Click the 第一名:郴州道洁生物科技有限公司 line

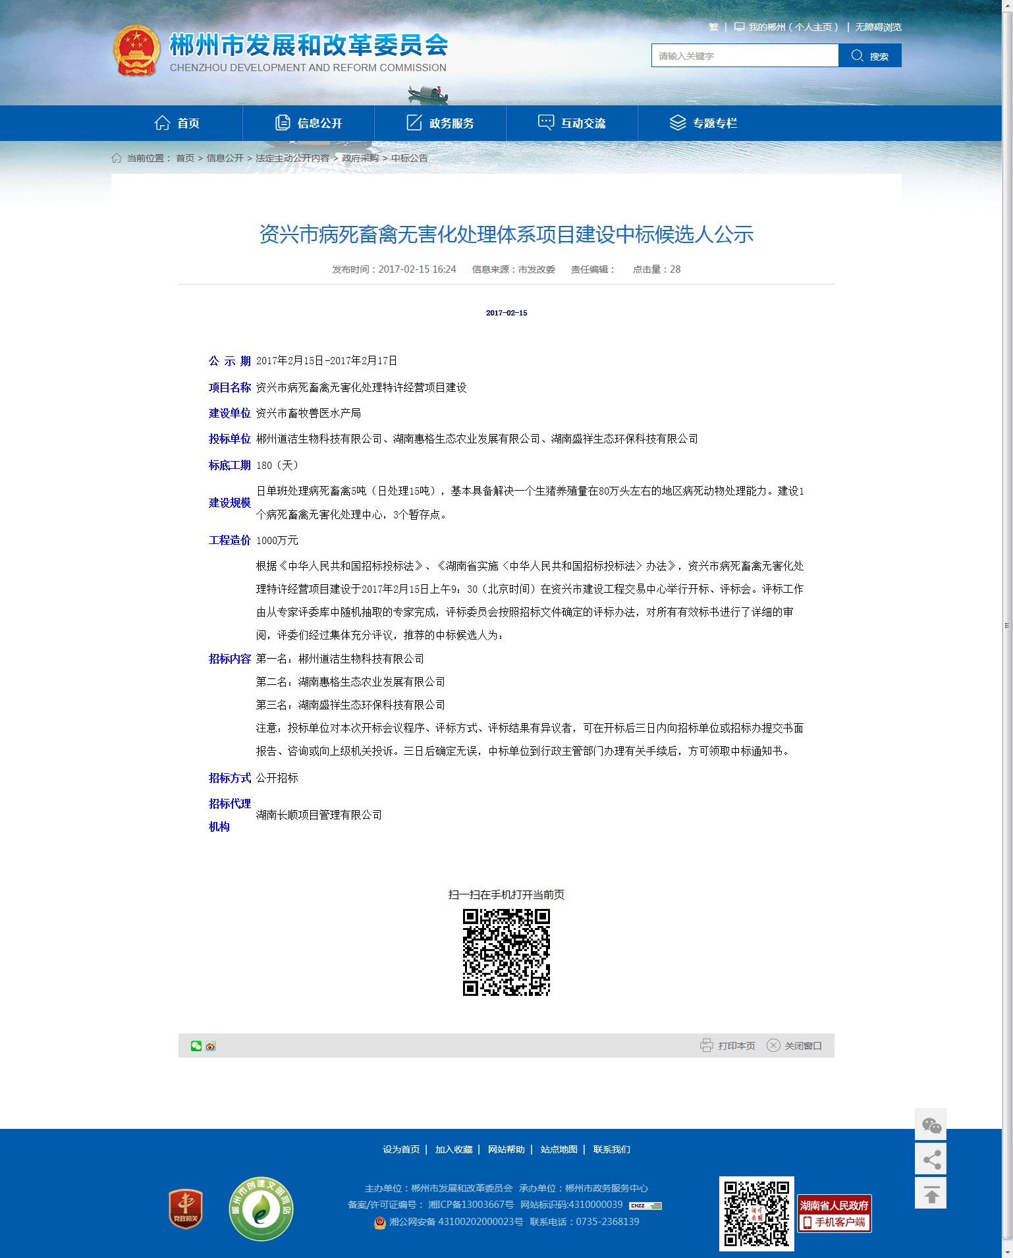pyautogui.click(x=340, y=659)
